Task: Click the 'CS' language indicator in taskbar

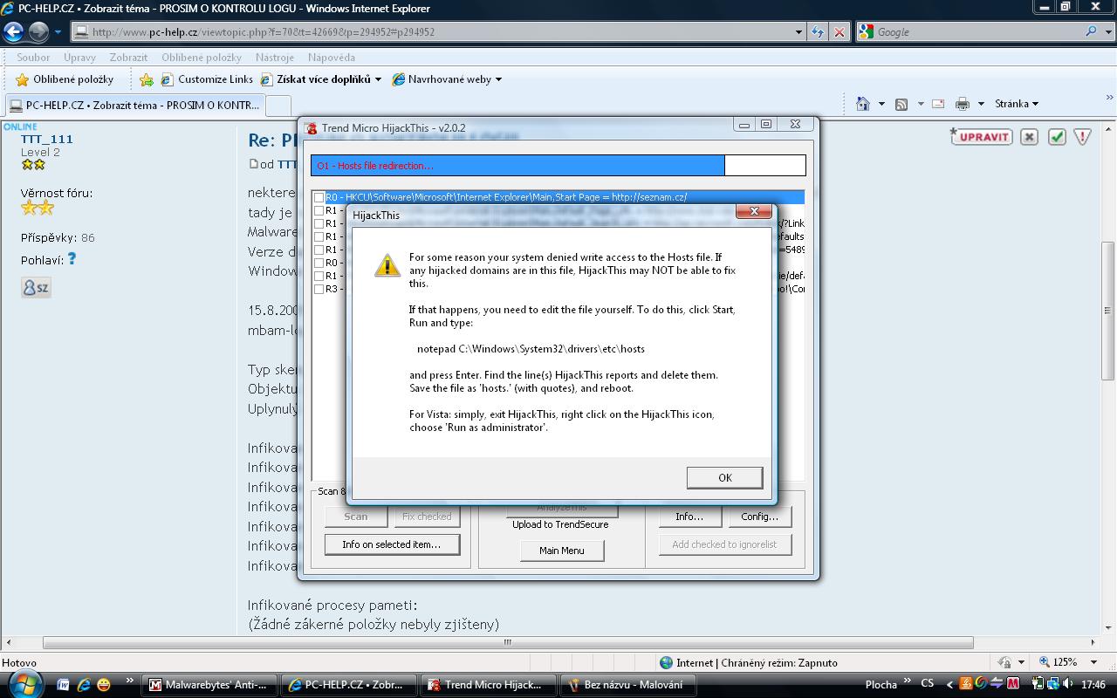Action: (927, 684)
